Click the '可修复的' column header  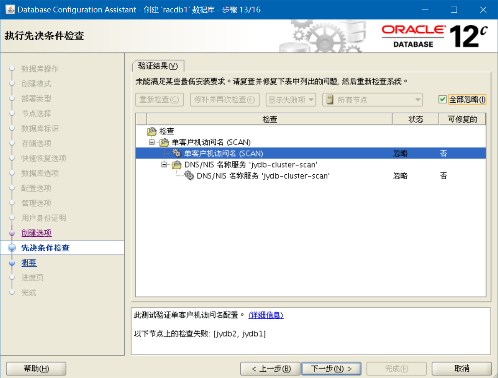click(x=462, y=120)
